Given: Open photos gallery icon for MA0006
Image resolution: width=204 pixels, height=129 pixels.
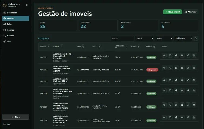Looking at the screenshot, I should (x=176, y=117).
